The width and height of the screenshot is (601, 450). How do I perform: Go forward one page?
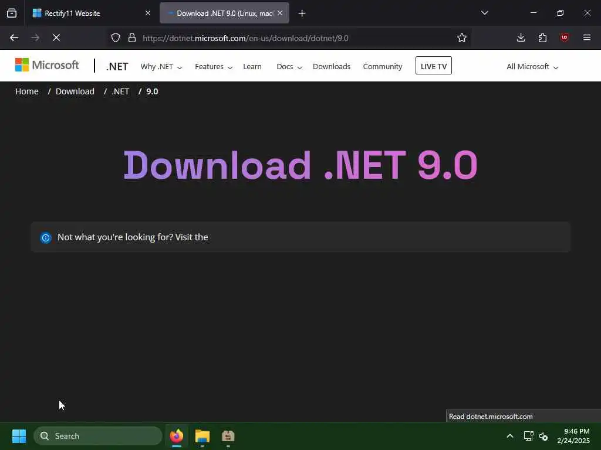[x=35, y=37]
